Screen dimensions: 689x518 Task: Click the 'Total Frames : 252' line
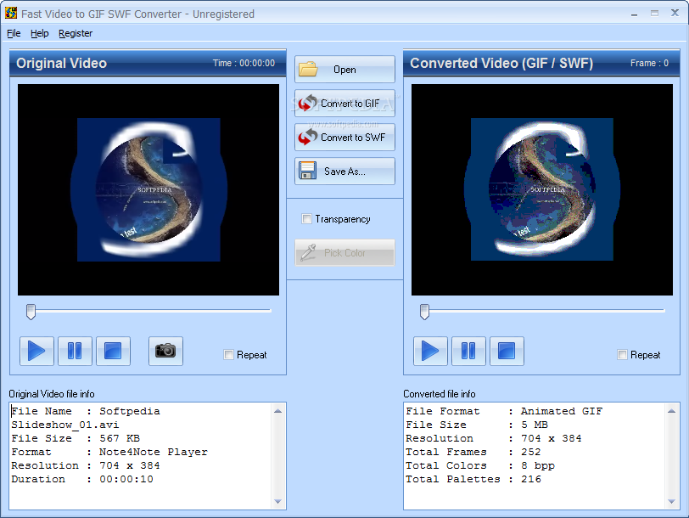tap(473, 452)
